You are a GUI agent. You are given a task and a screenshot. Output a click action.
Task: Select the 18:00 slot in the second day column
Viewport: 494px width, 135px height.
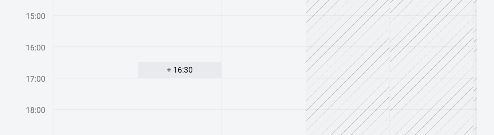tap(180, 122)
